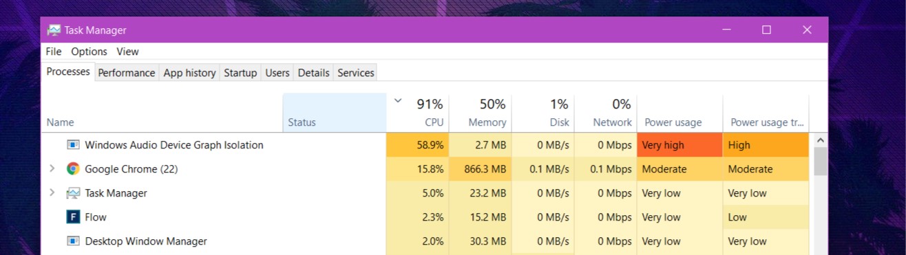
Task: Click the Desktop Window Manager process icon
Action: (x=73, y=241)
